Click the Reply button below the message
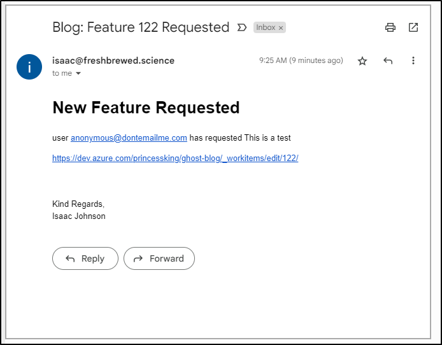Image resolution: width=442 pixels, height=345 pixels. (x=85, y=258)
